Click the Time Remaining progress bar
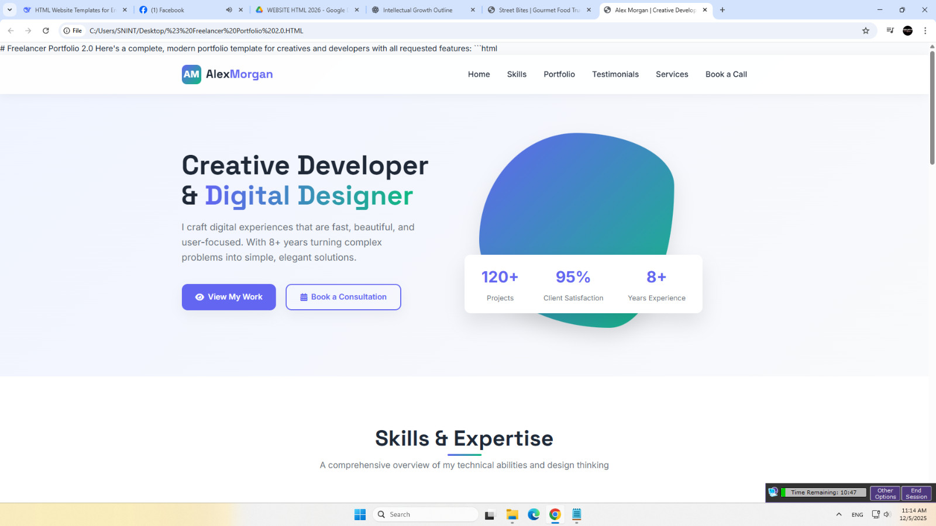Viewport: 936px width, 526px height. (823, 493)
